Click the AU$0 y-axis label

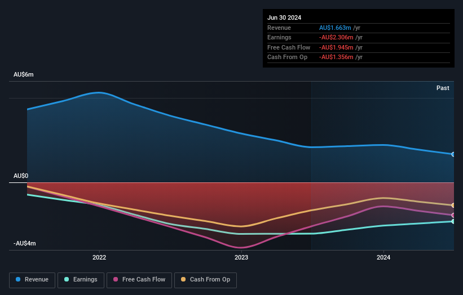[x=21, y=176]
